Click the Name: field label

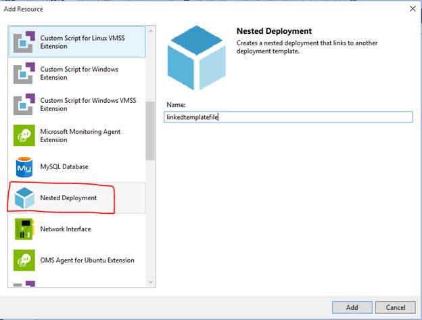click(x=176, y=105)
